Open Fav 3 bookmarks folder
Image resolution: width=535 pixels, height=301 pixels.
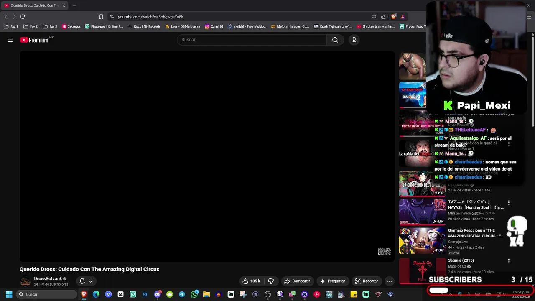coord(50,26)
